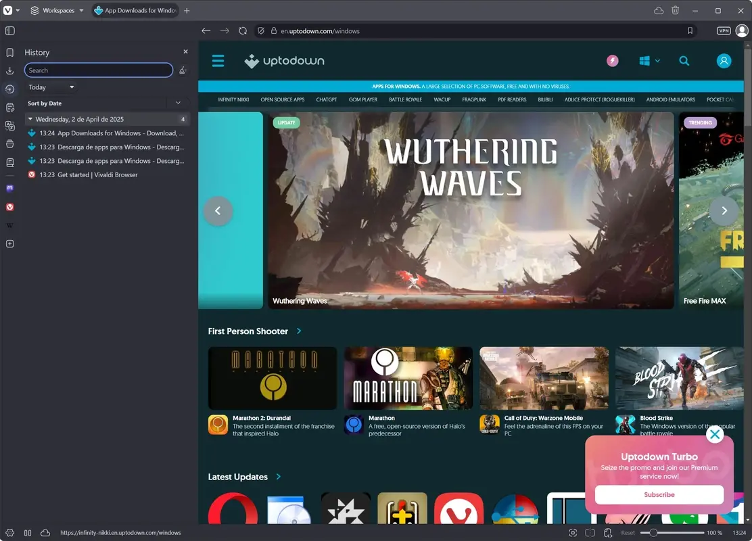The width and height of the screenshot is (752, 541).
Task: Collapse the Wednesday 2 de April history group
Action: [x=30, y=118]
